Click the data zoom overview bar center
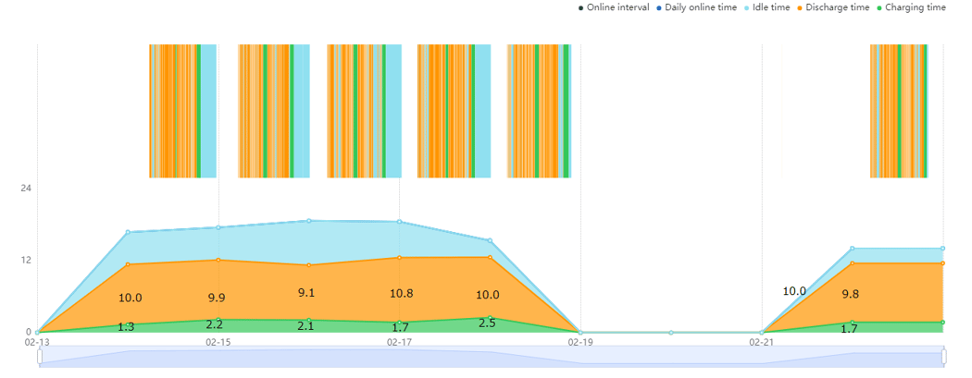The width and height of the screenshot is (972, 378). (x=492, y=357)
